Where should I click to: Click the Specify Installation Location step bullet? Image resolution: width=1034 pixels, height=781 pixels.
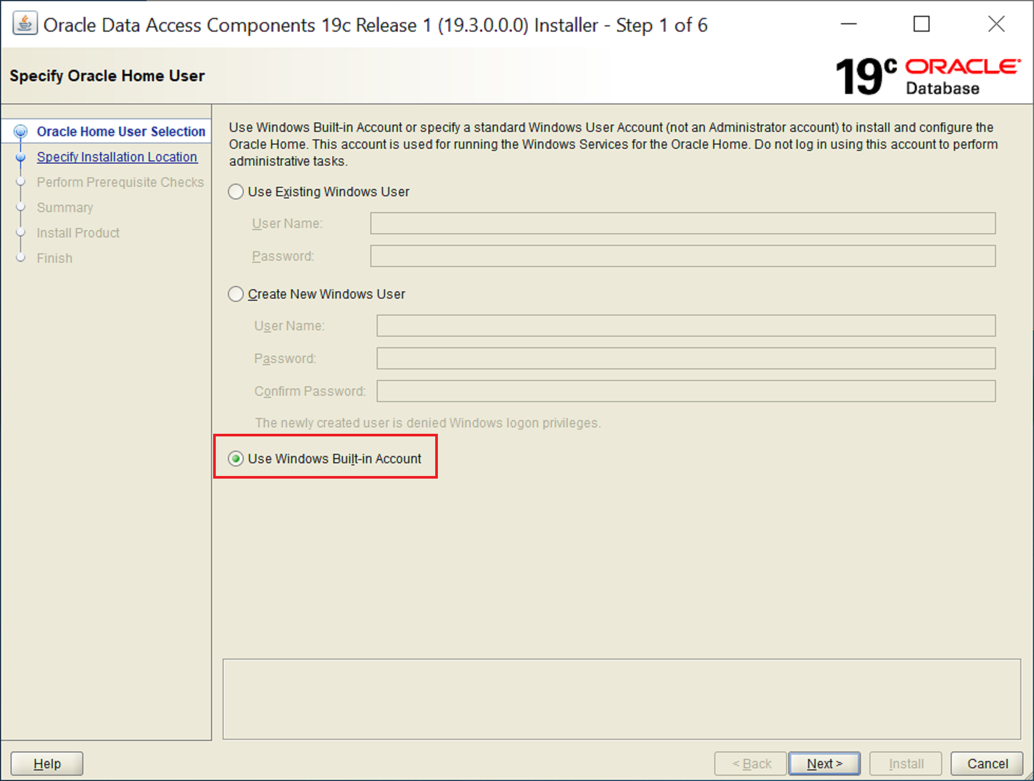pyautogui.click(x=21, y=157)
